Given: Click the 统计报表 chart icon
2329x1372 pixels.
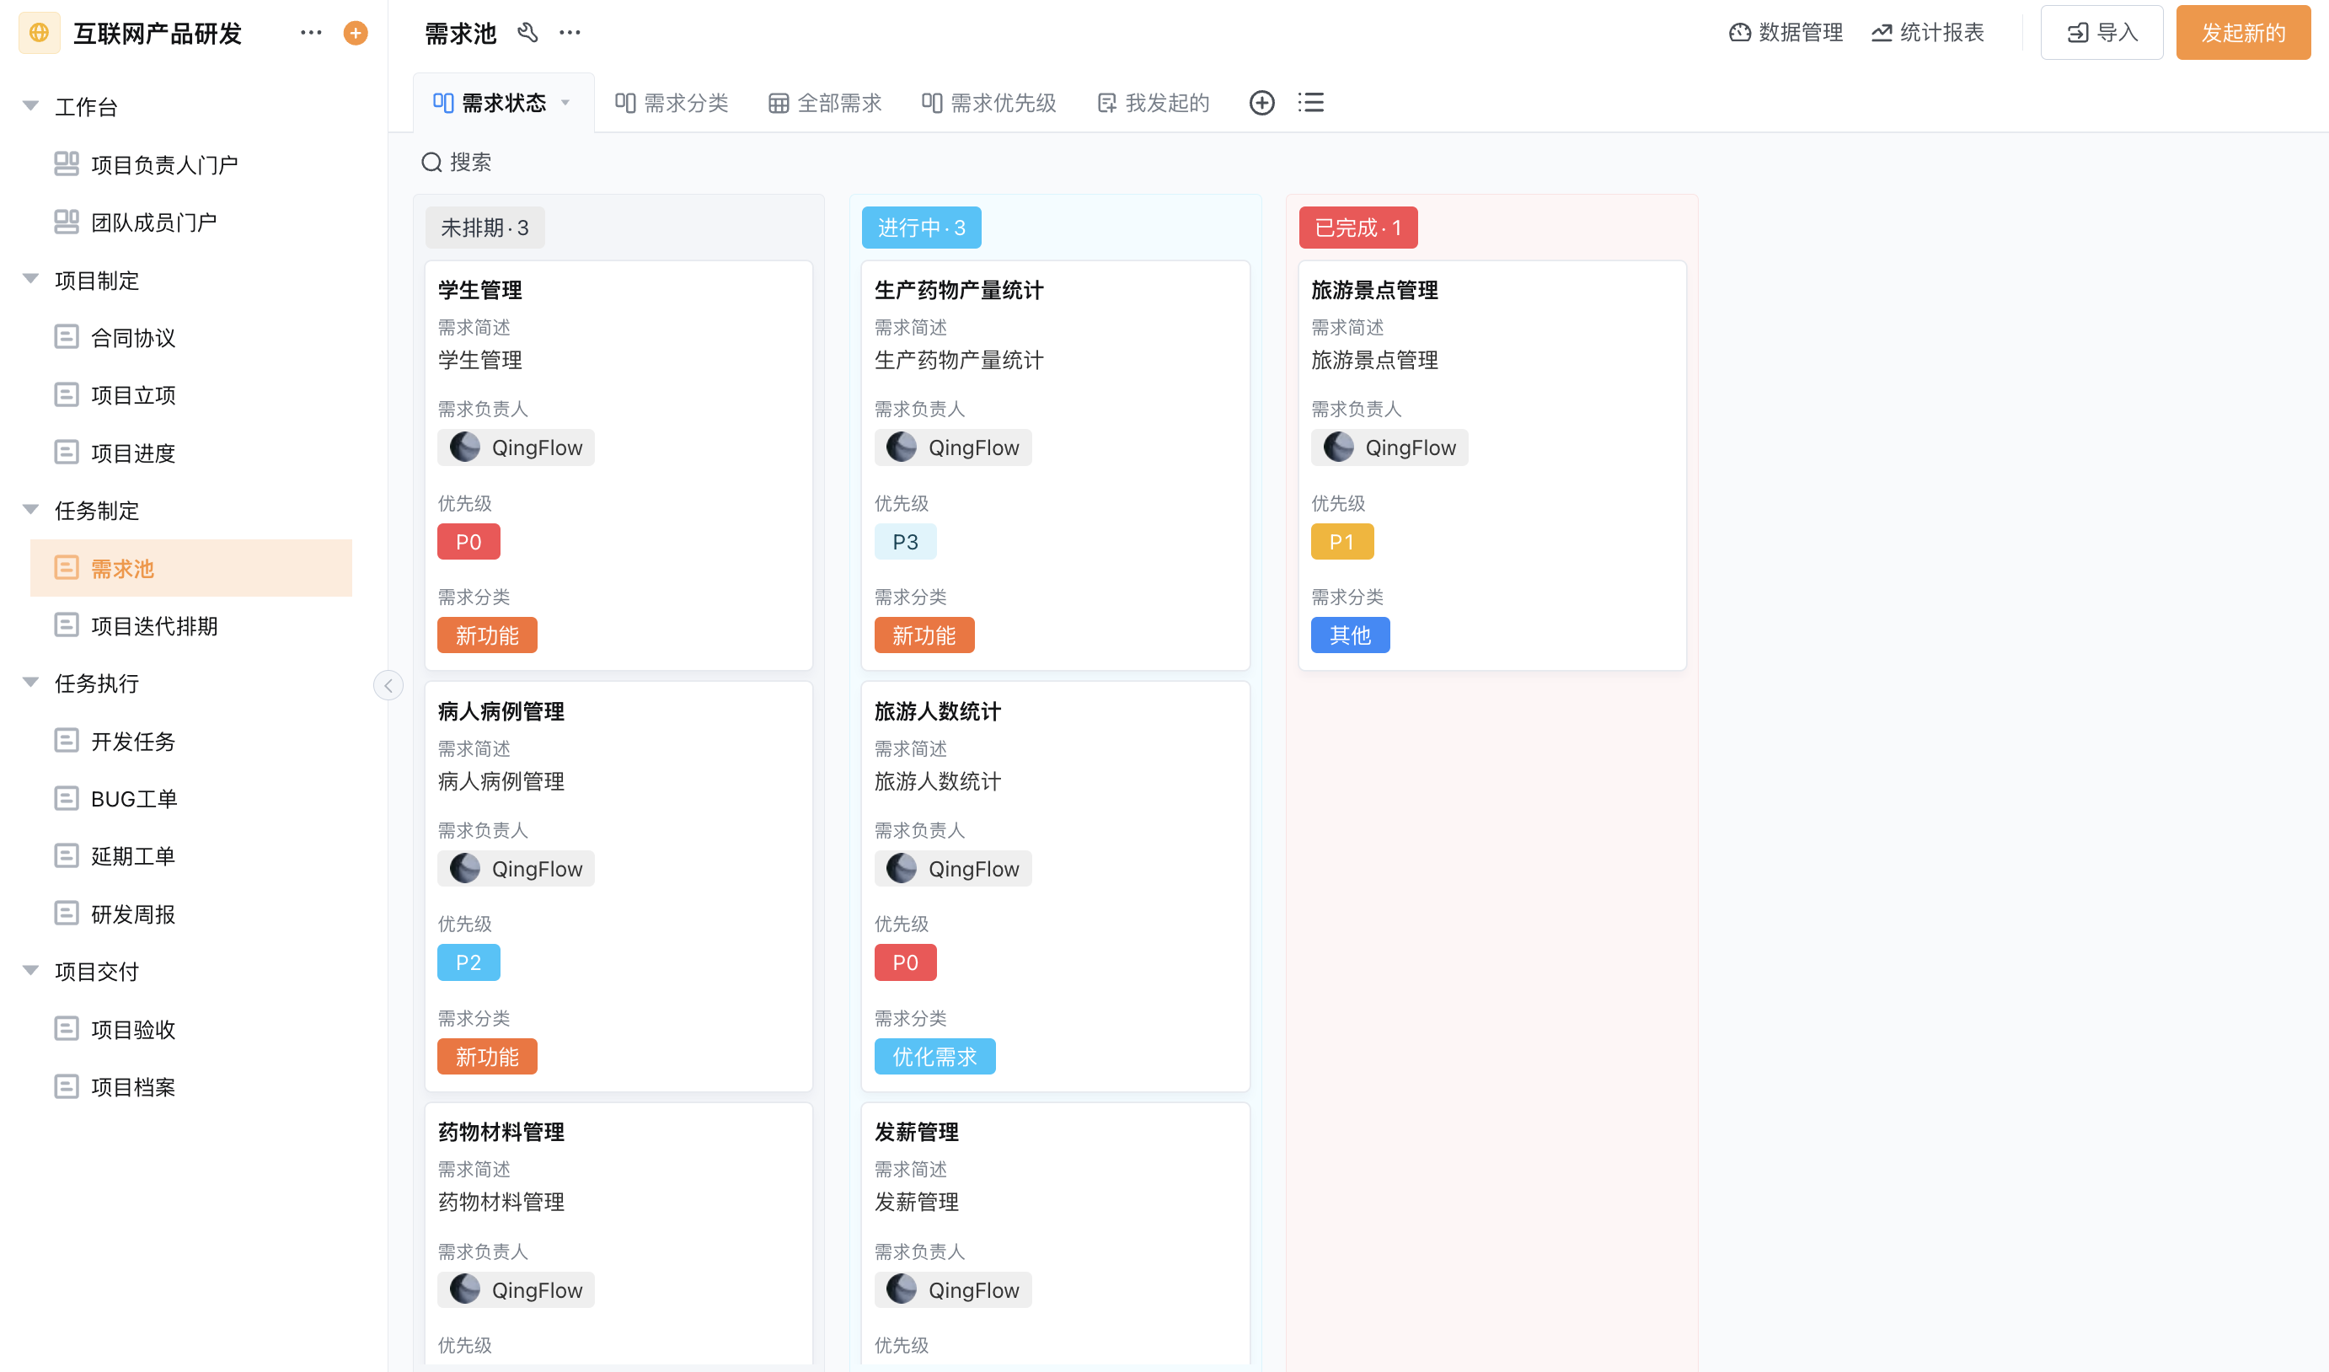Looking at the screenshot, I should pyautogui.click(x=1882, y=33).
